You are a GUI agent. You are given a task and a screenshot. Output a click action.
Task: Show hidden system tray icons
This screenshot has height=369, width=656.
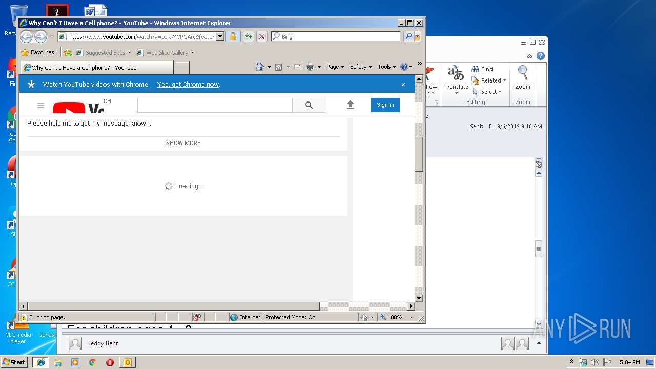[571, 362]
